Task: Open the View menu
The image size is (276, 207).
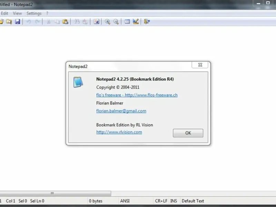Action: (17, 13)
